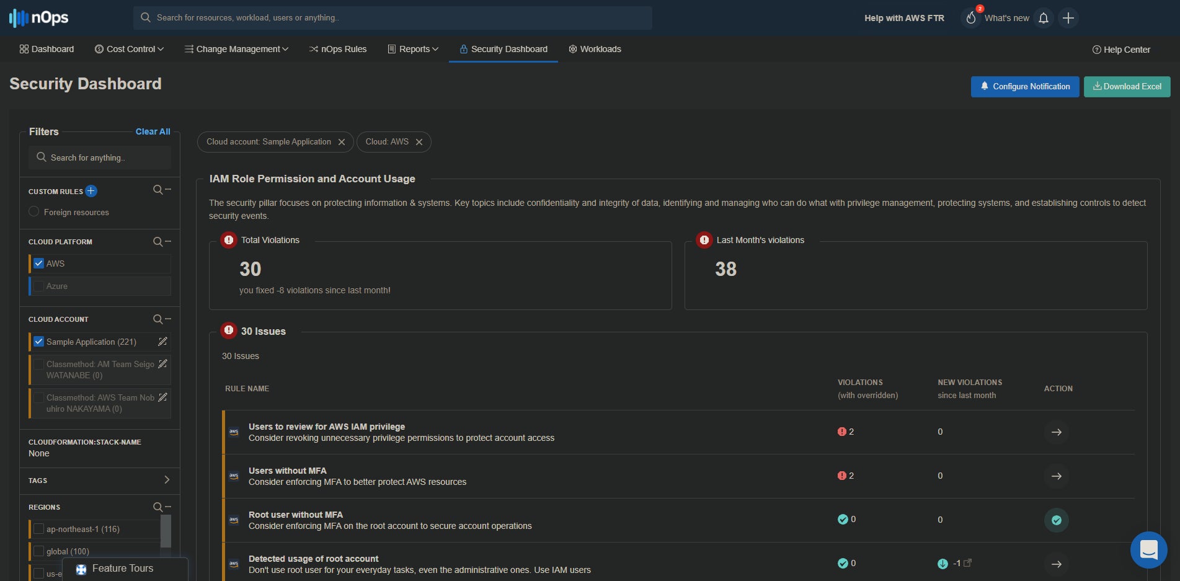This screenshot has width=1180, height=581.
Task: Remove the Cloud: AWS filter chip
Action: click(419, 142)
